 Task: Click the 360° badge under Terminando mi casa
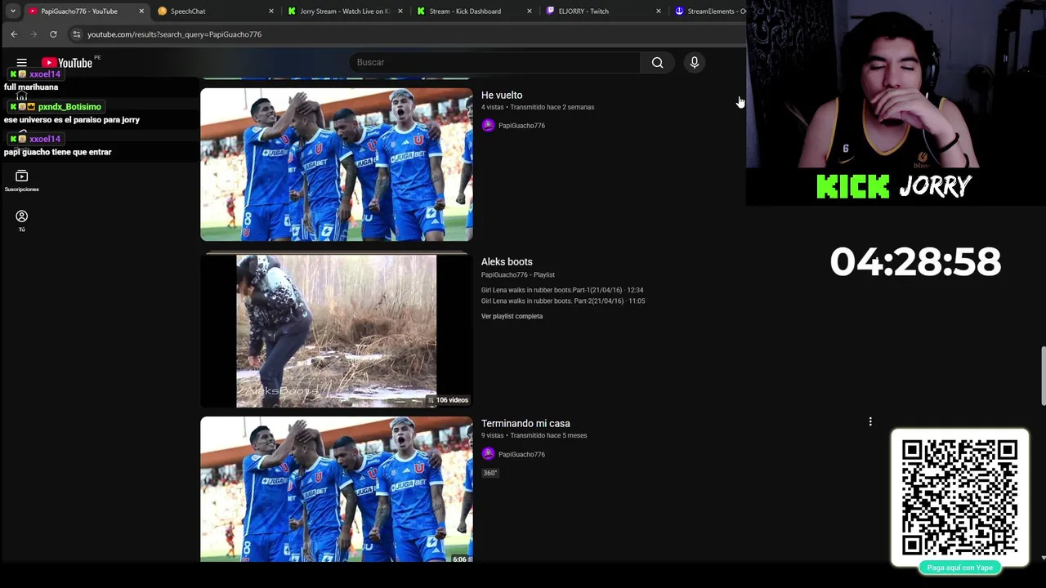489,473
